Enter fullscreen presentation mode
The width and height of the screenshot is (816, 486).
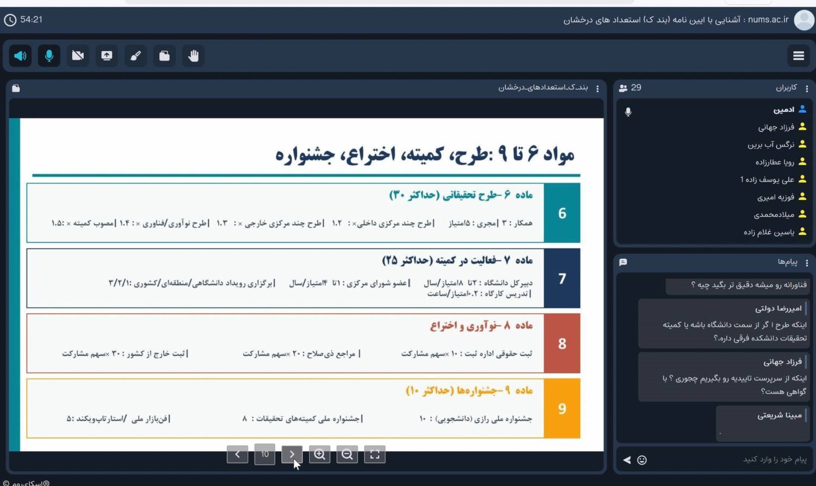375,454
